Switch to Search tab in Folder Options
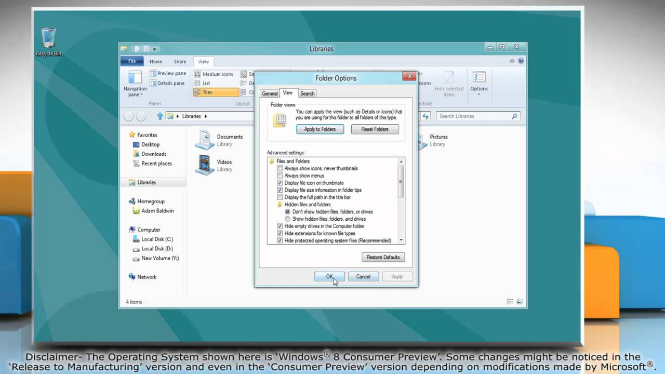This screenshot has width=665, height=374. click(308, 94)
